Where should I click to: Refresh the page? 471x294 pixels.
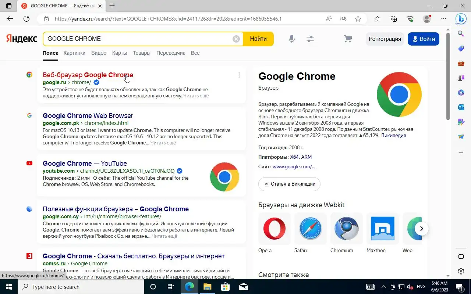pos(26,19)
